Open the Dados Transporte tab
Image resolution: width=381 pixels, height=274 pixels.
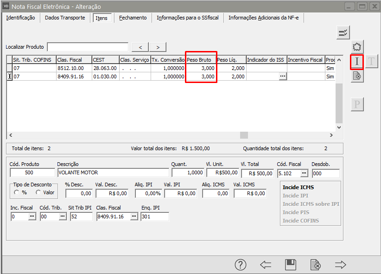[x=65, y=18]
